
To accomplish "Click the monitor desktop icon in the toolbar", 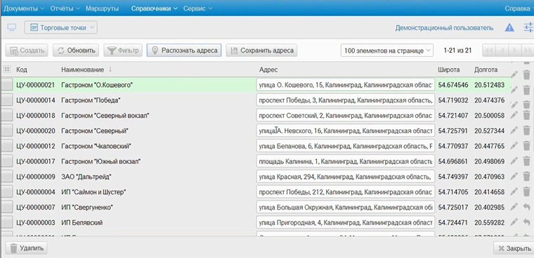I will point(12,27).
